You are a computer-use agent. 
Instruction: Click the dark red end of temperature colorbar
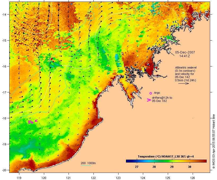tap(205, 161)
